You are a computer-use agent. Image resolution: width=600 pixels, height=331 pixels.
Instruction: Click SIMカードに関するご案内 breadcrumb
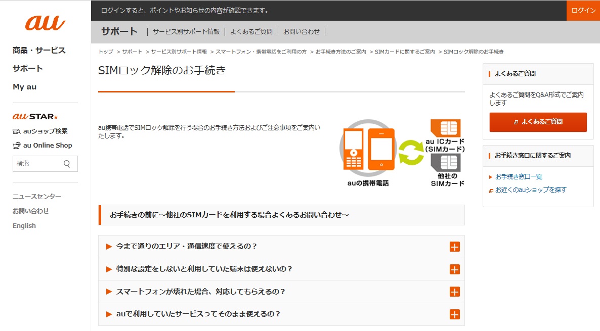pos(405,52)
